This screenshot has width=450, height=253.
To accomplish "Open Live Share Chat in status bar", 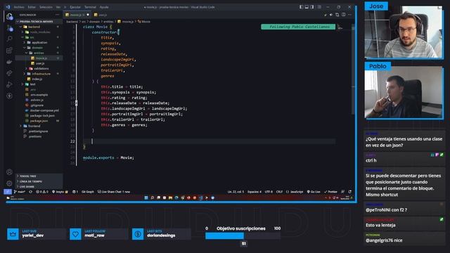I will (x=114, y=192).
